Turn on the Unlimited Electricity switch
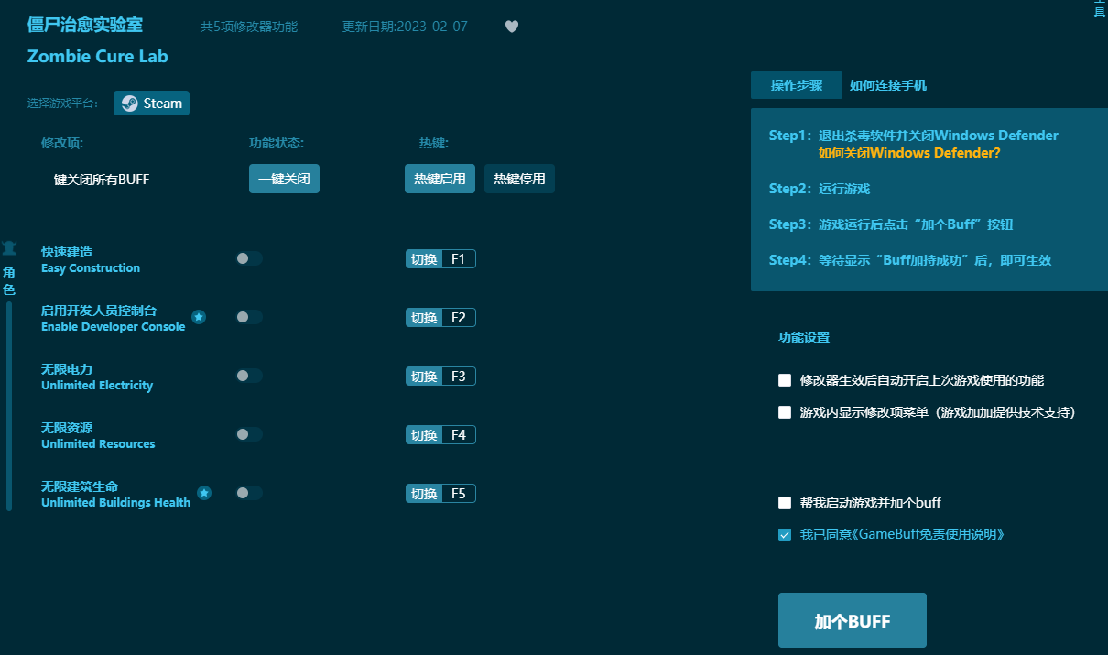 (249, 376)
